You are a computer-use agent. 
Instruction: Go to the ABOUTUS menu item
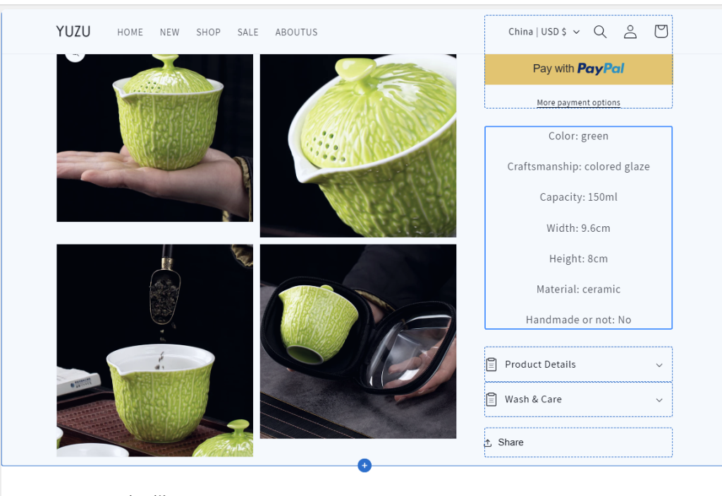(296, 32)
